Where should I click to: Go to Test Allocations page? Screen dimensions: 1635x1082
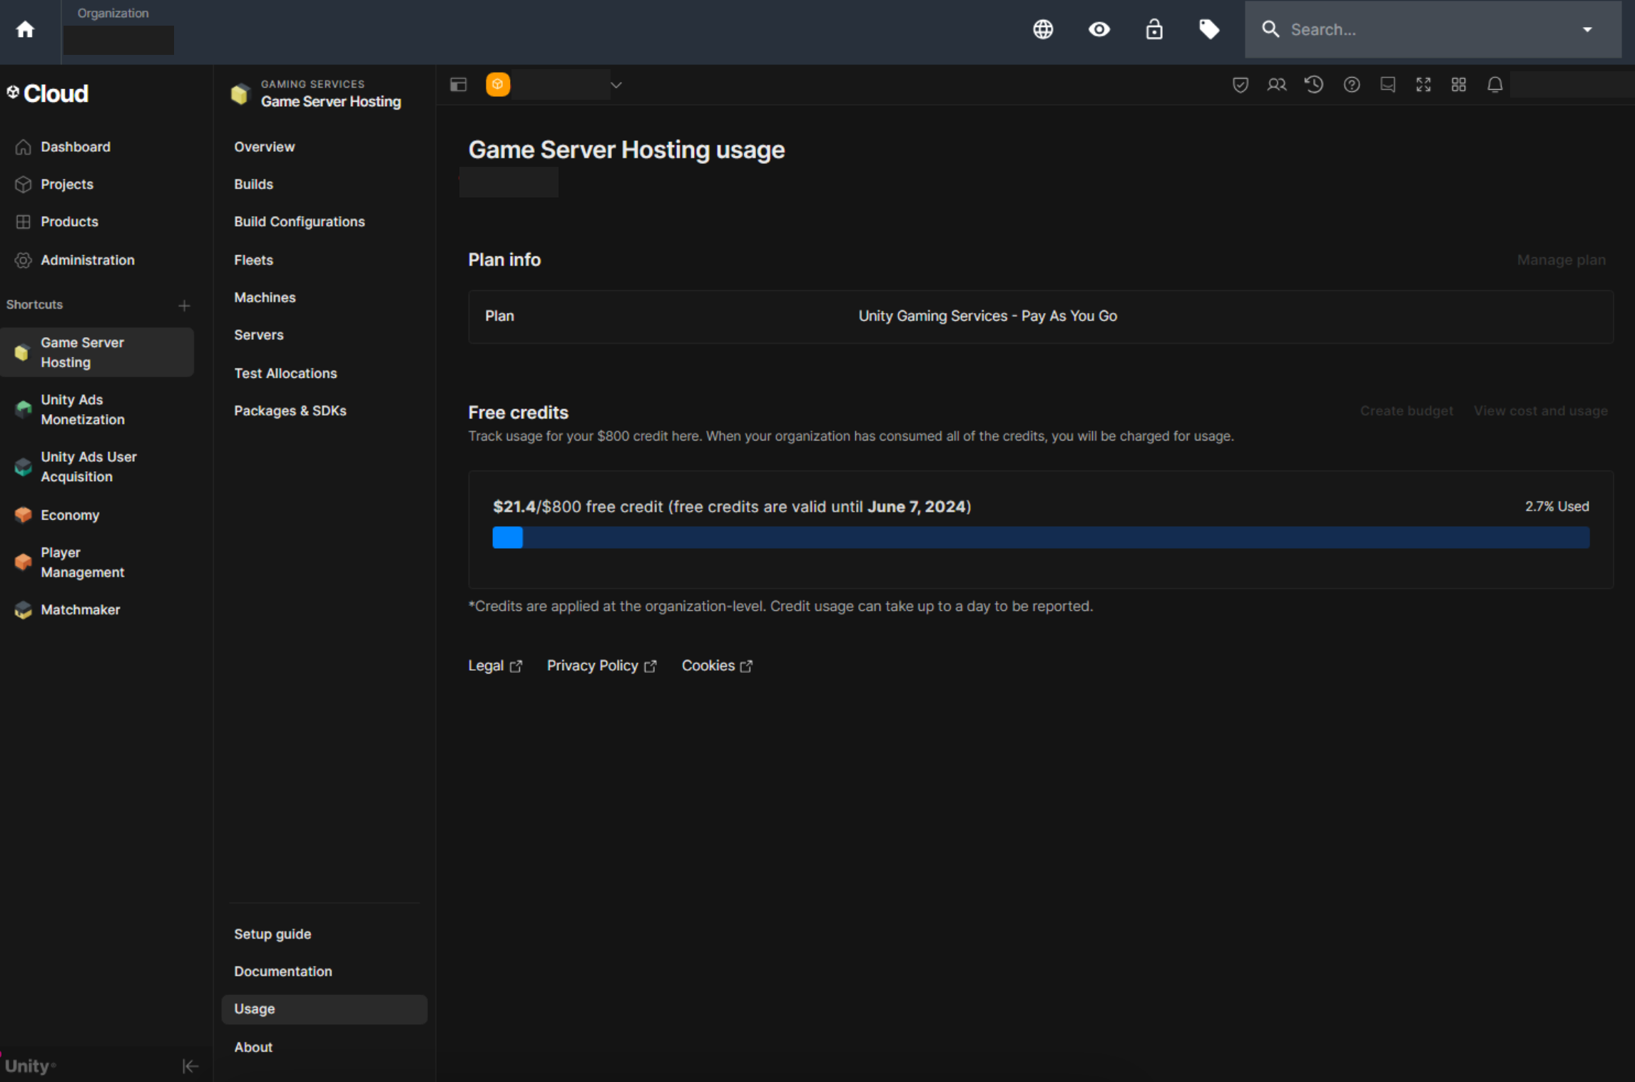[x=285, y=373]
